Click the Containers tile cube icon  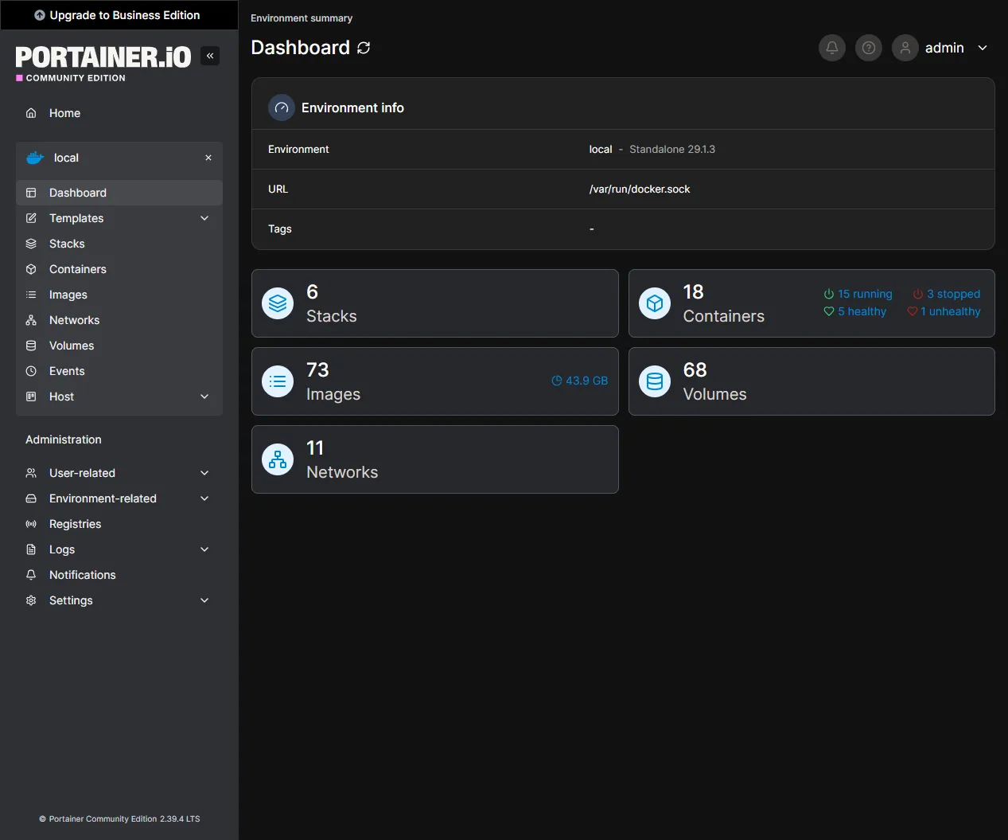tap(655, 303)
